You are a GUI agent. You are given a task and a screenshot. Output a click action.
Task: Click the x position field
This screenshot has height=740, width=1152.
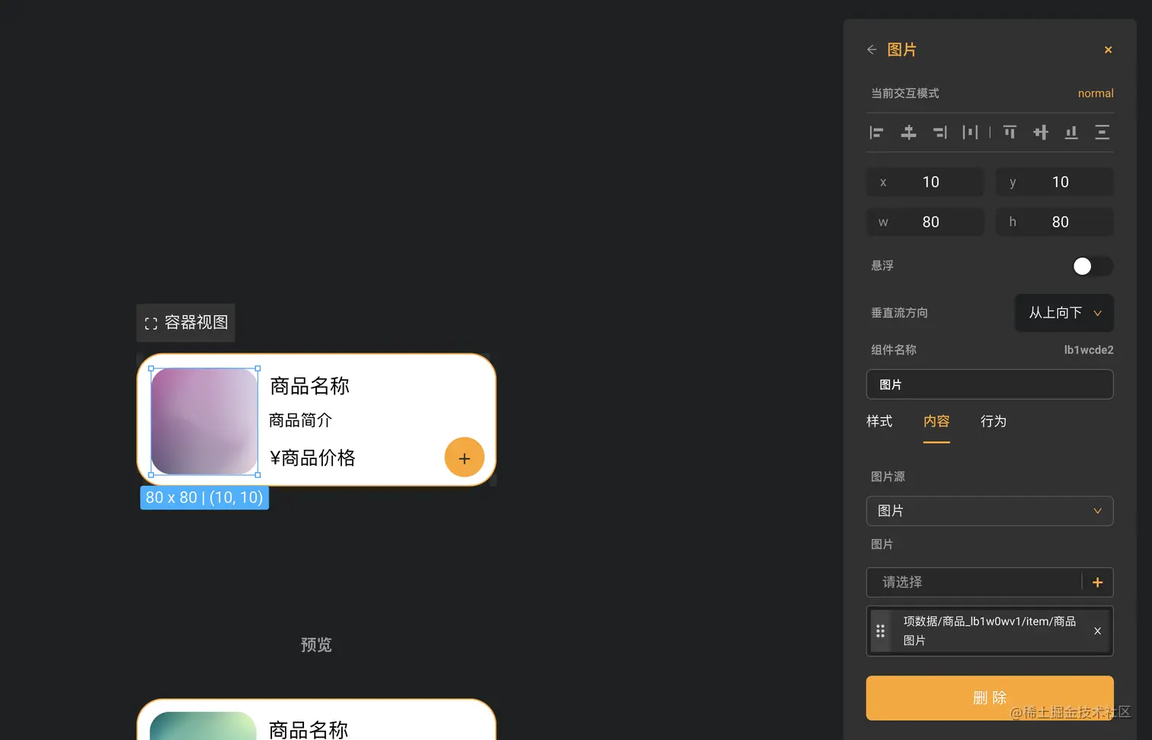(925, 182)
